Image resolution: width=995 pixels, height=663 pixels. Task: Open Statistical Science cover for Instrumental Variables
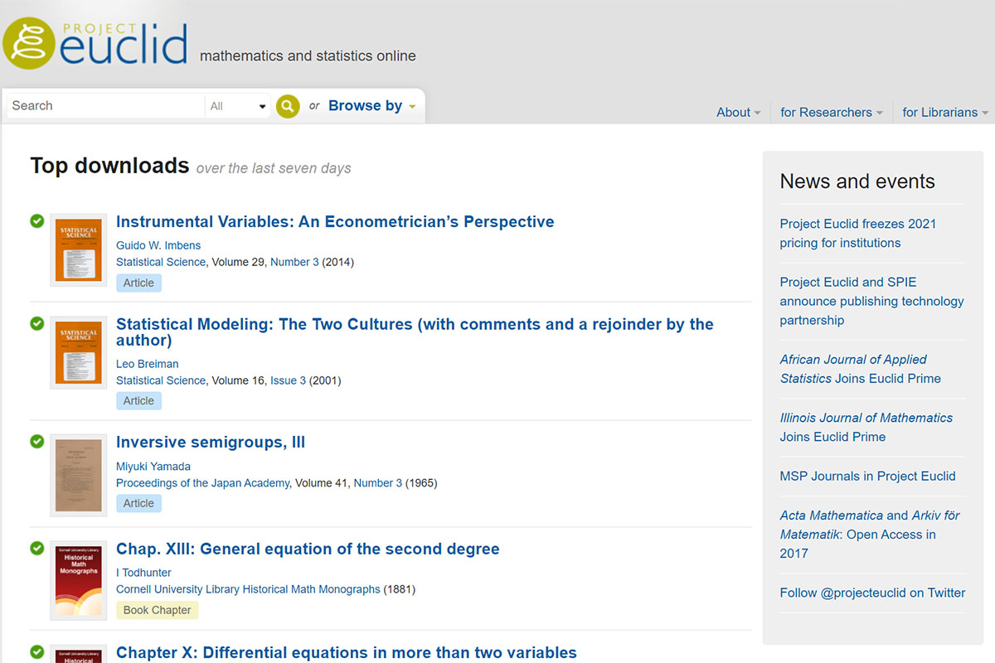pyautogui.click(x=78, y=249)
